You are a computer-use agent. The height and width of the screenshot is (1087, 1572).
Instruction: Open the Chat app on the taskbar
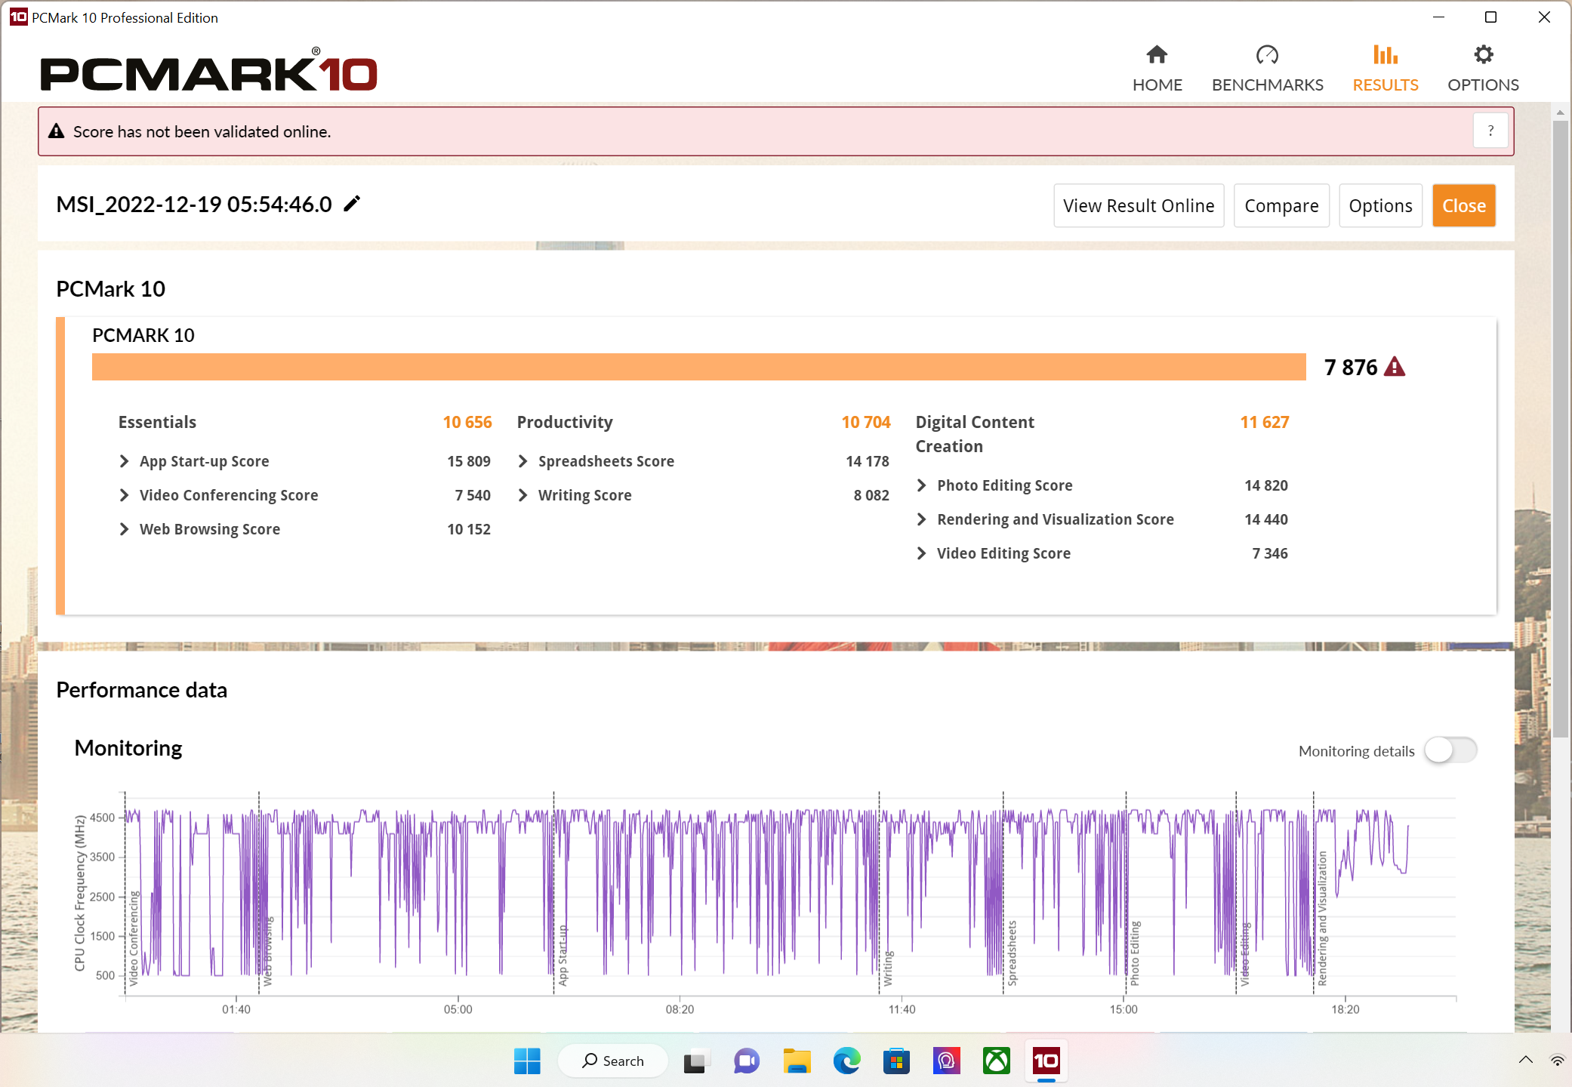746,1061
